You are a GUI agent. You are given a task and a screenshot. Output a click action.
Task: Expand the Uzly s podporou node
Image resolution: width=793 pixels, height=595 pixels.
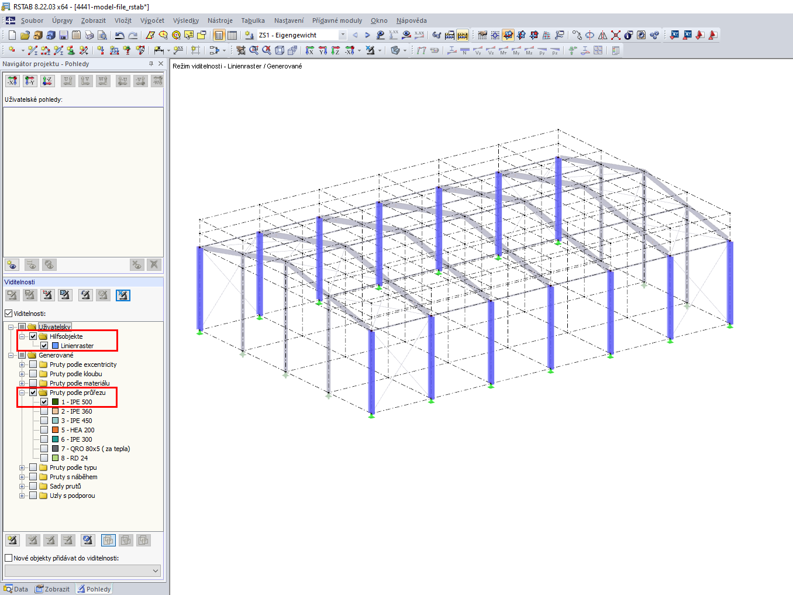[x=22, y=496]
